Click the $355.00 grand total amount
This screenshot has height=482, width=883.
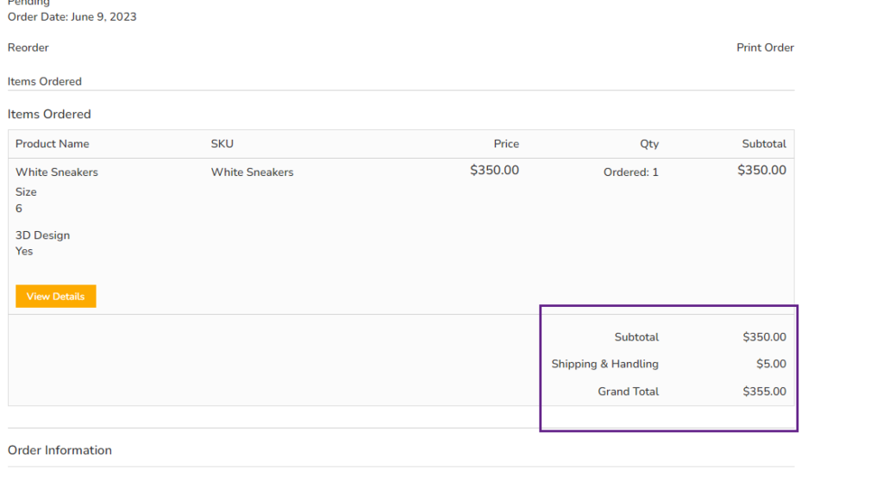[764, 391]
